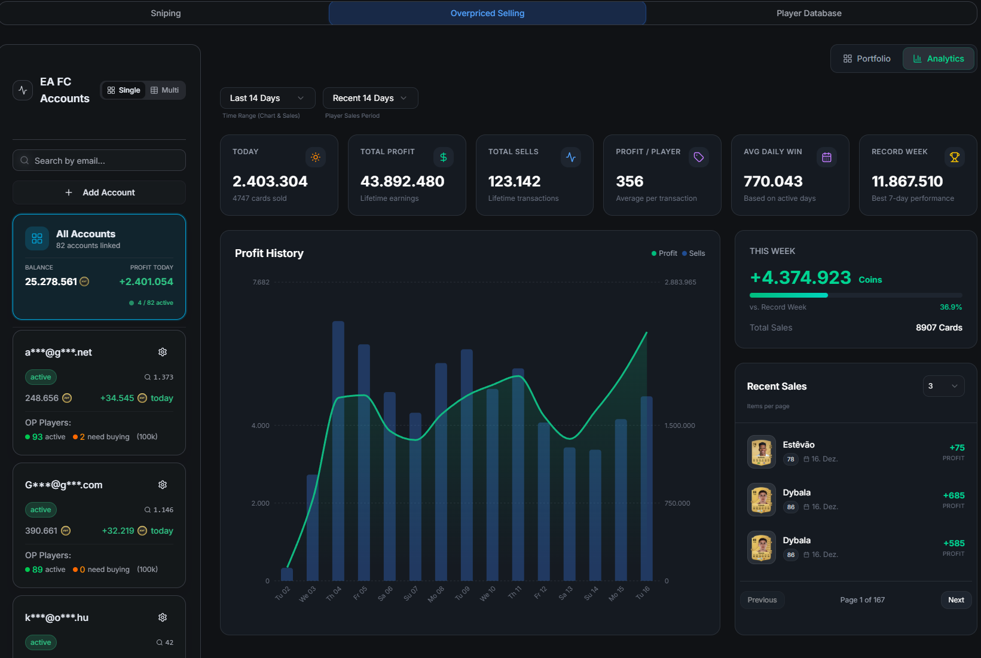Click the tag icon on Profit / Player card
Image resolution: width=981 pixels, height=658 pixels.
click(x=698, y=157)
